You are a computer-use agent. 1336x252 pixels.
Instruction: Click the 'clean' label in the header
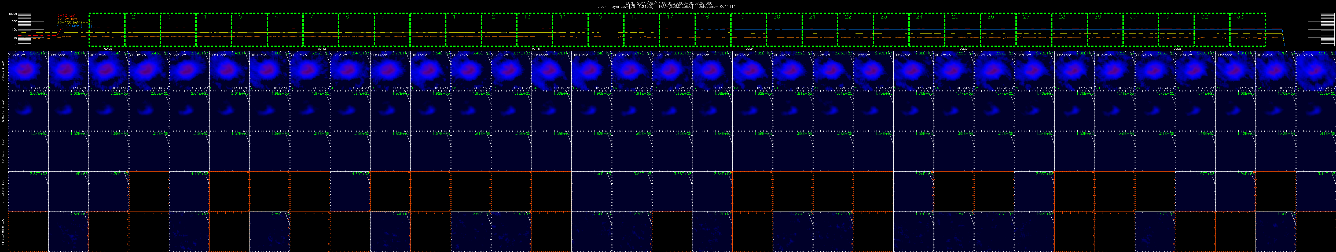click(x=602, y=7)
